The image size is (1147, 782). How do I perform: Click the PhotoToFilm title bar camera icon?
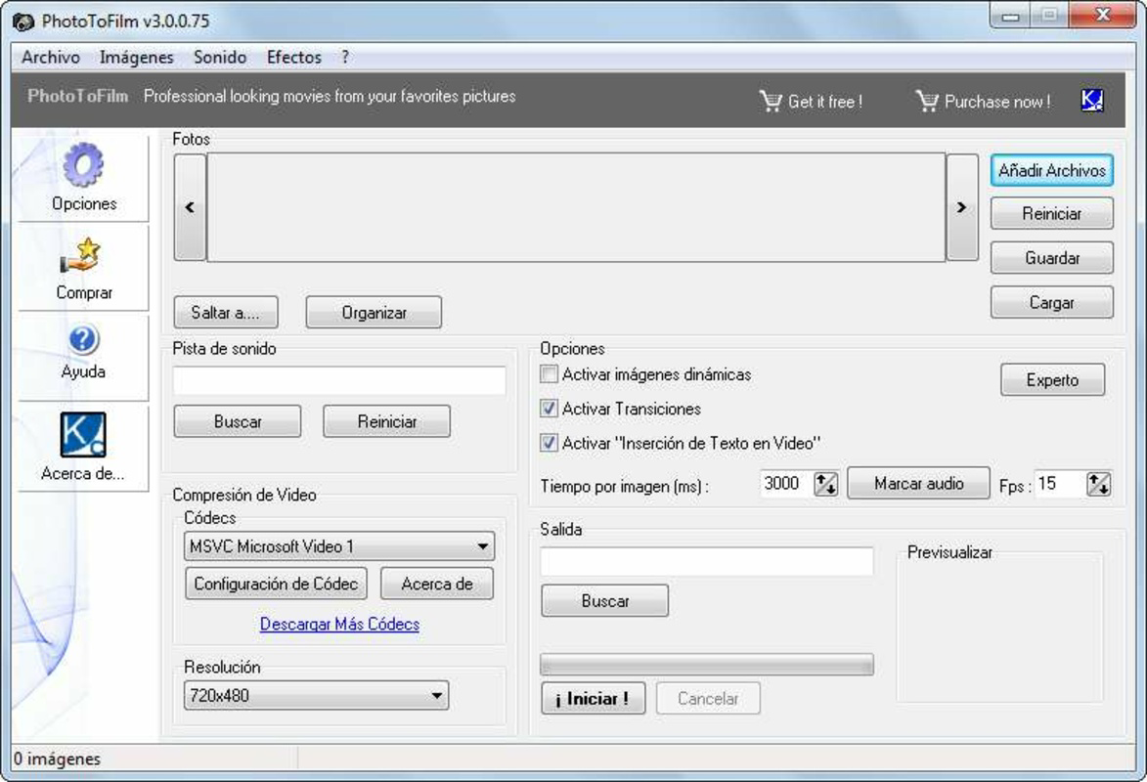(x=23, y=22)
